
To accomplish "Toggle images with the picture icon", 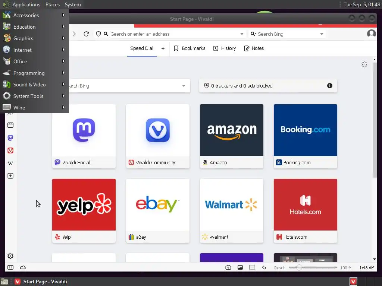I will tap(240, 267).
